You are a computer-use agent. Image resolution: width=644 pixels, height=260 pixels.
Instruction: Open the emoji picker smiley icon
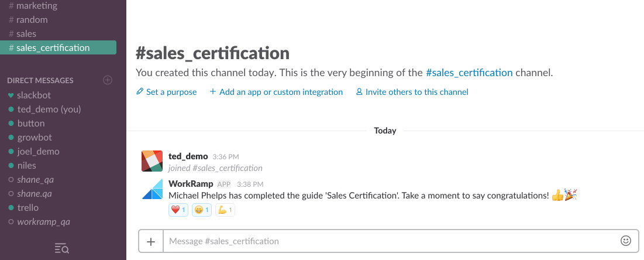point(625,241)
